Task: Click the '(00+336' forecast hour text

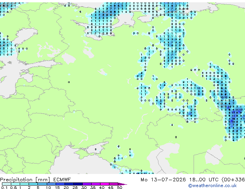Action: click(233, 180)
